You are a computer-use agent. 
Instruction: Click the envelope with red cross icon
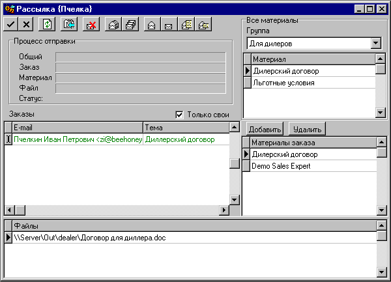[91, 24]
